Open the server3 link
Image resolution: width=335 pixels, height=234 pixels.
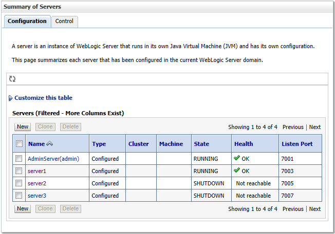pos(37,196)
